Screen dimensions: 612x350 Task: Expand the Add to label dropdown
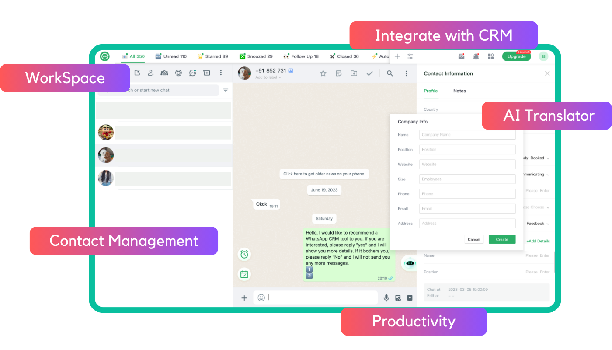coord(268,77)
